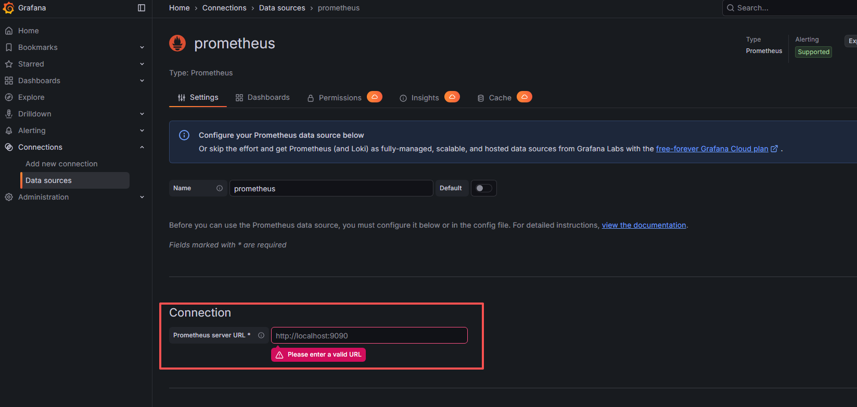Click the cloud badge next to Insights

click(452, 97)
